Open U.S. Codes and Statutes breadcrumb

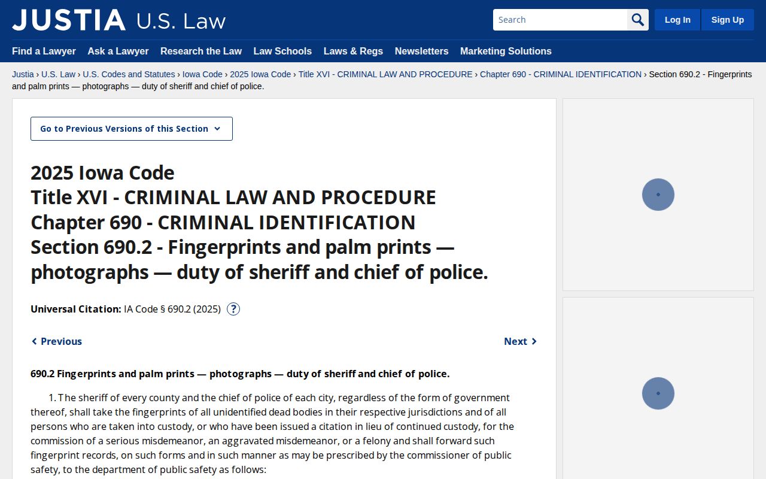129,74
